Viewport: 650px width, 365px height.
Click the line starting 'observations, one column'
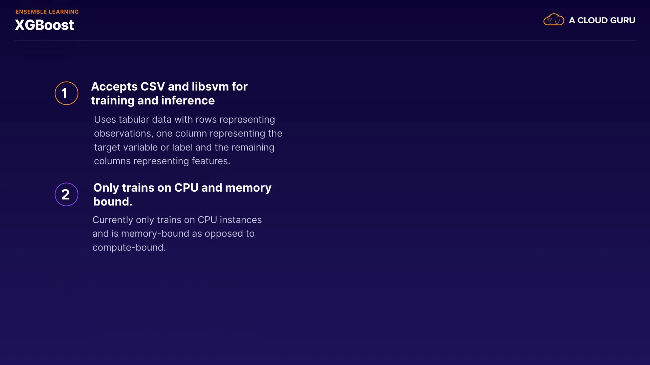tap(188, 133)
